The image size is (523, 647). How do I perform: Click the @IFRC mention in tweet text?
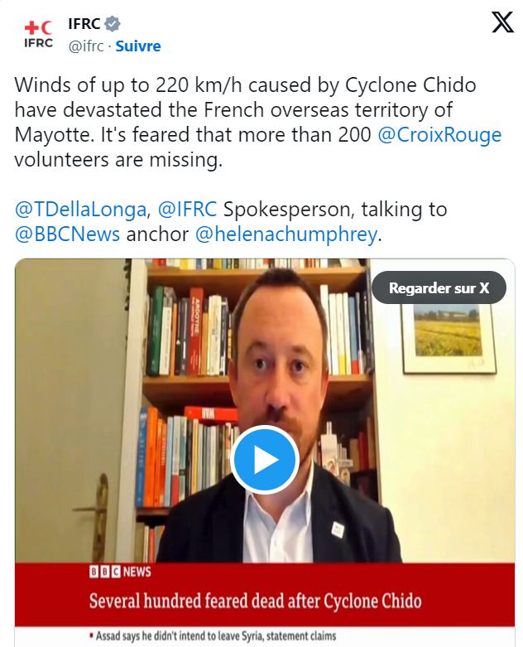pos(188,210)
